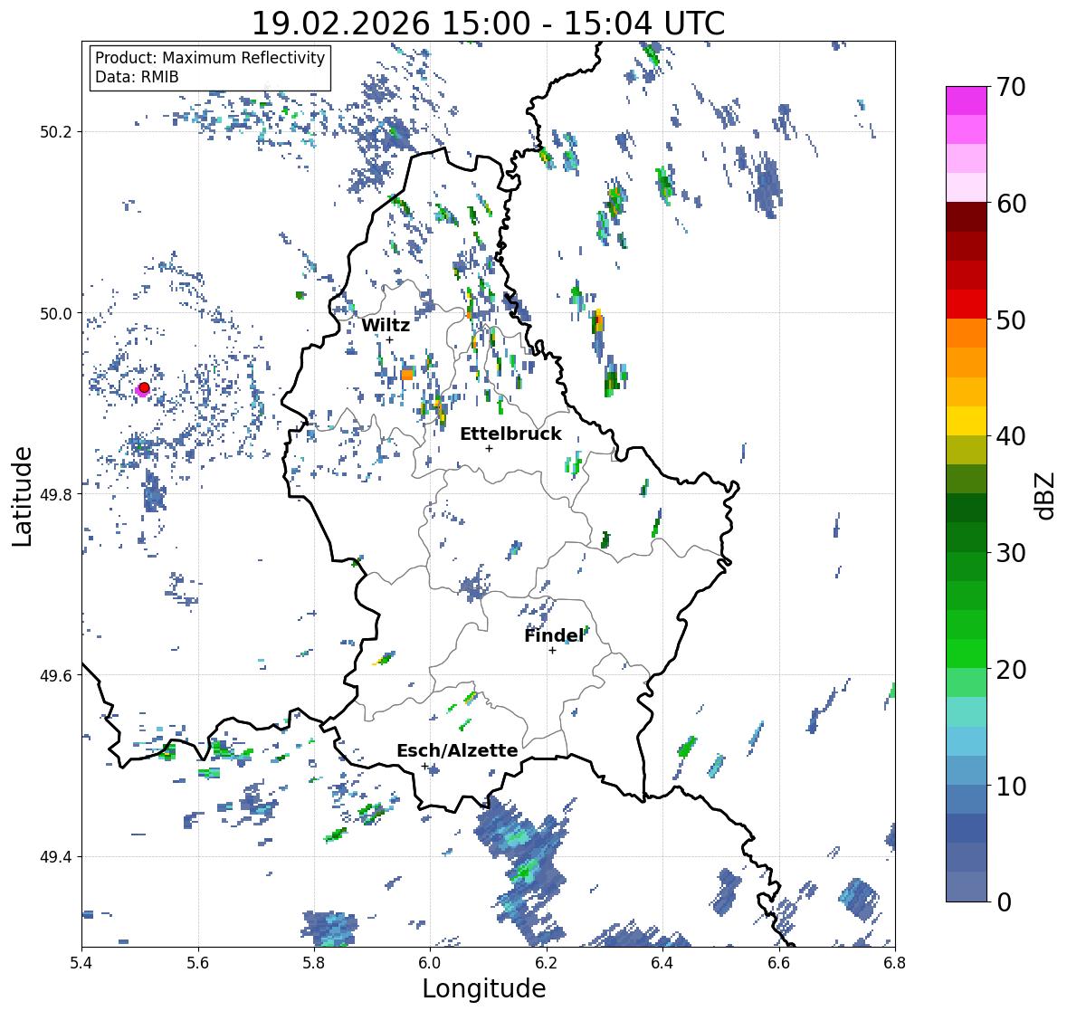Viewport: 1067px width, 1011px height.
Task: Click latitude tick label 50.0
Action: (x=56, y=314)
